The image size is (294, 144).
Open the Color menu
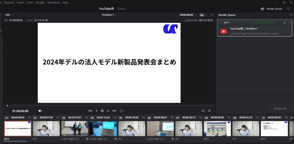tap(30, 2)
